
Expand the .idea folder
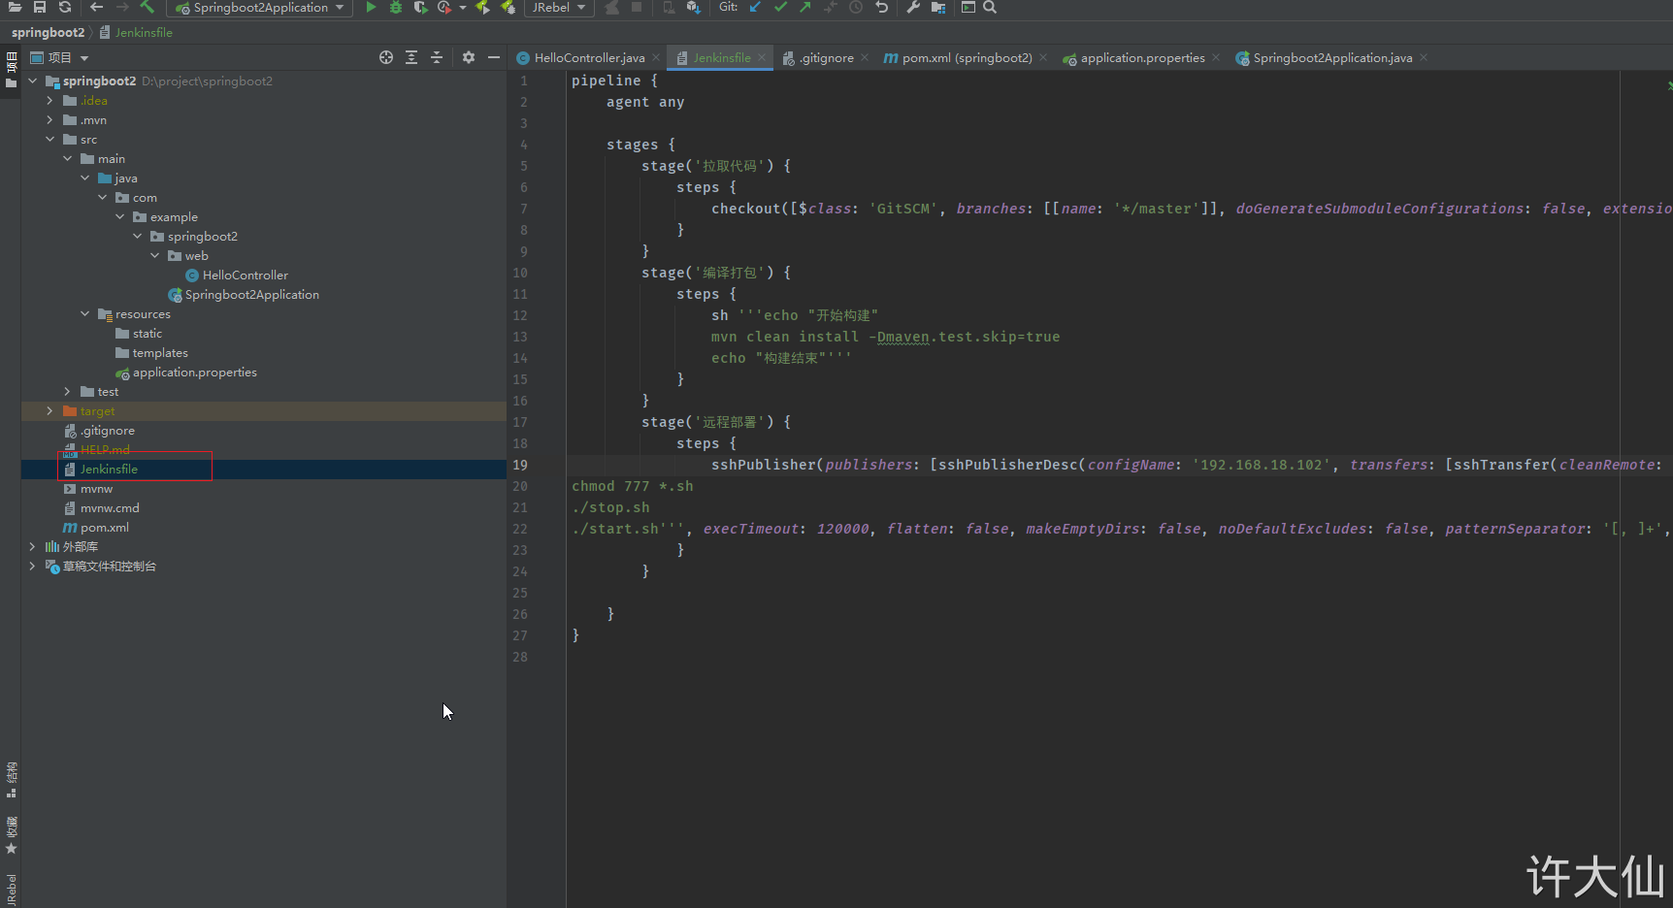(50, 101)
